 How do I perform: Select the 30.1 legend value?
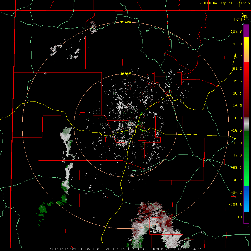[x=237, y=93]
